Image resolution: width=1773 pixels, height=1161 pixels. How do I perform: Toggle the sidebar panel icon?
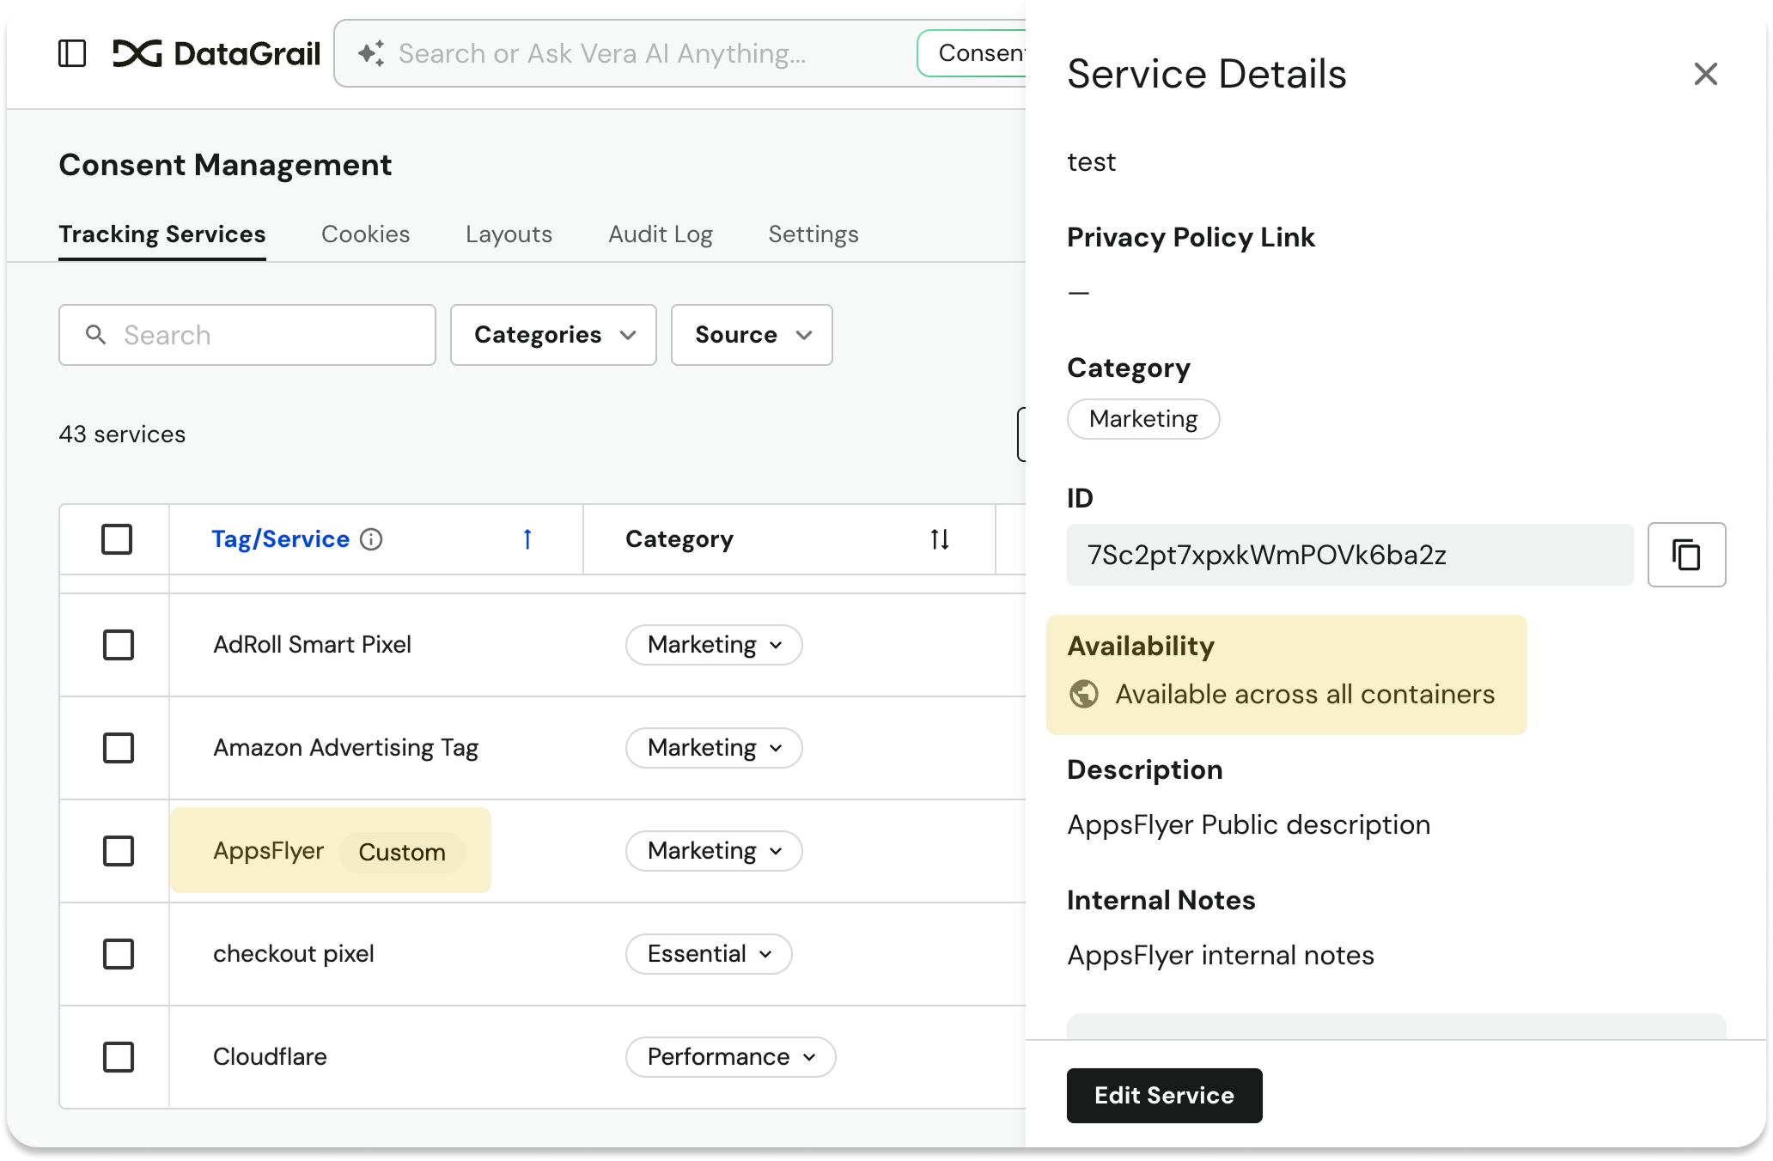73,53
